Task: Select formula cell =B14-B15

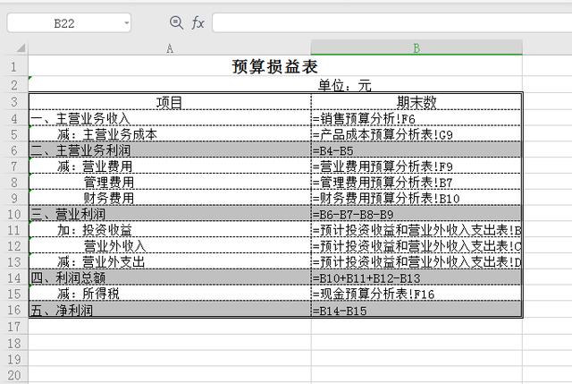Action: click(416, 310)
